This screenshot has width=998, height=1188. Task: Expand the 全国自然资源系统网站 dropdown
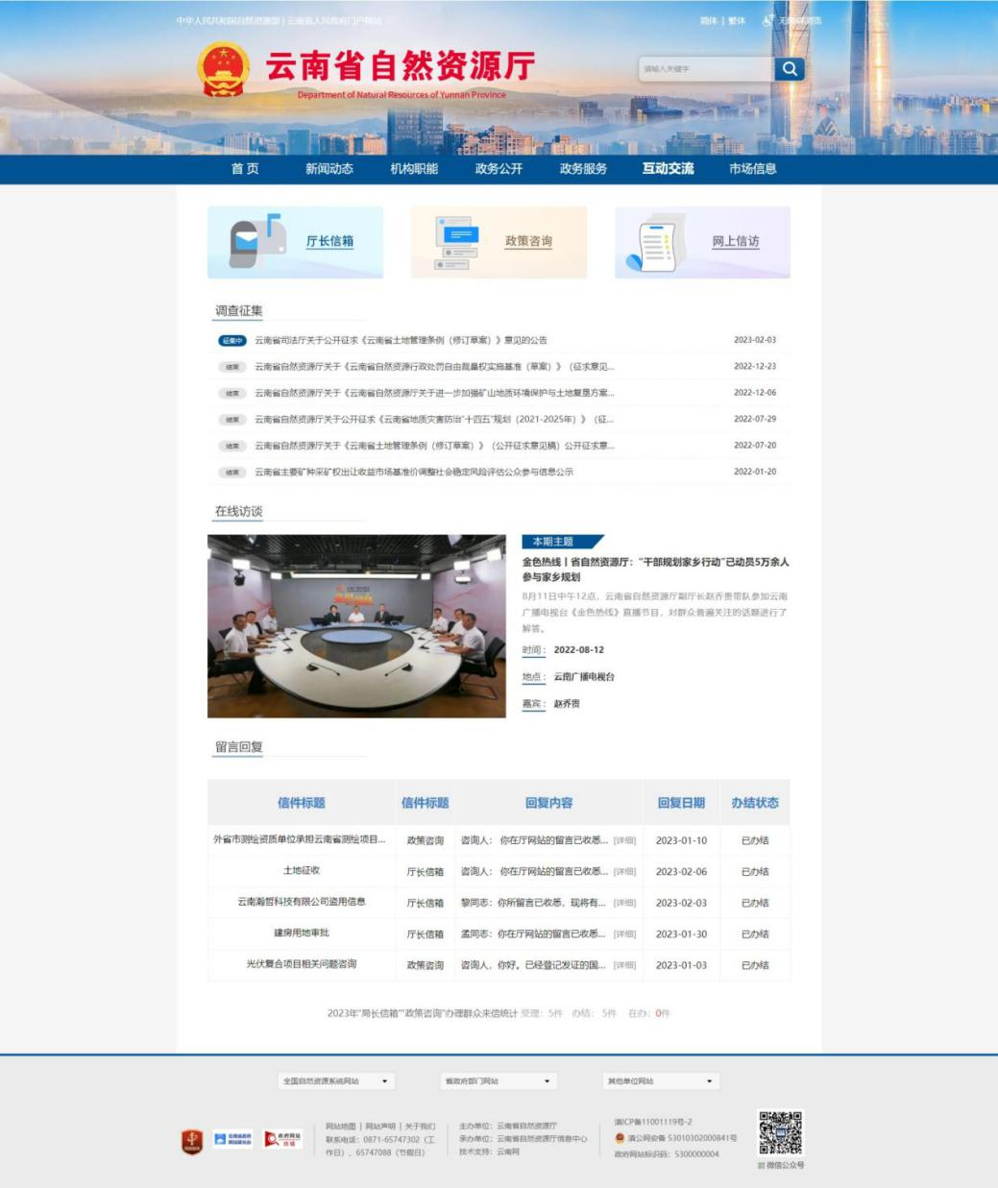[335, 1081]
